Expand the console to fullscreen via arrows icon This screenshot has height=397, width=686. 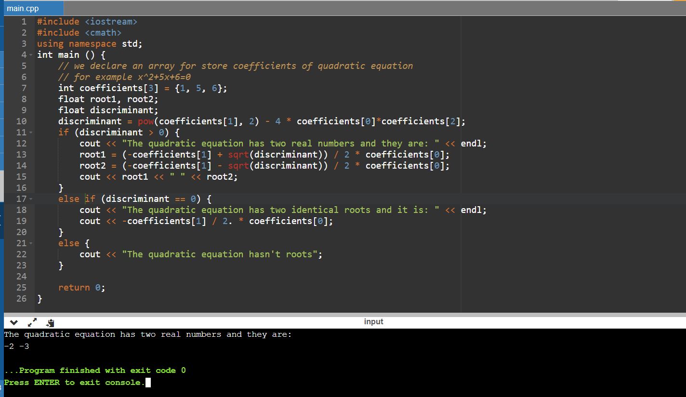pos(32,322)
